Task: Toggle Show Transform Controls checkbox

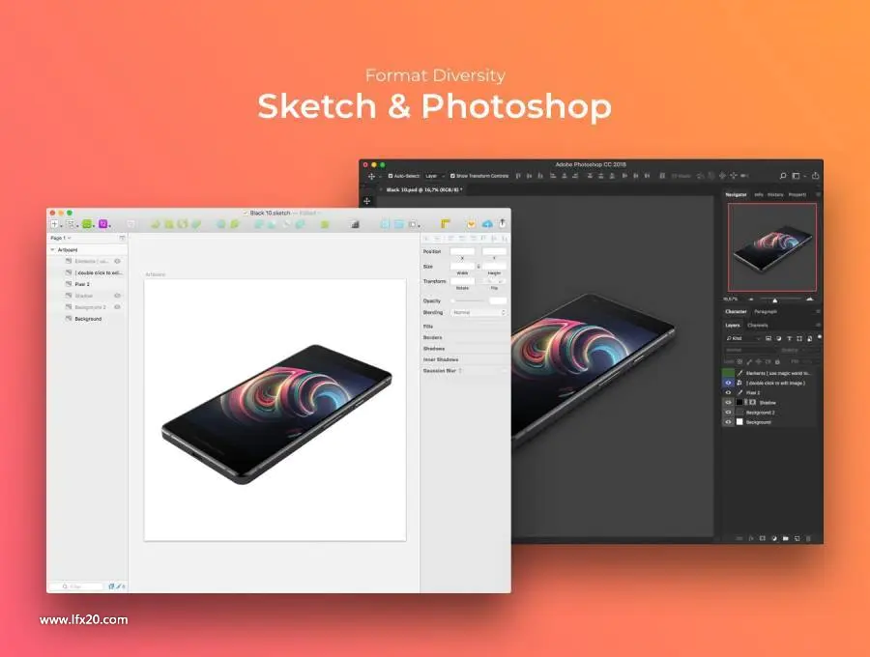Action: point(452,176)
